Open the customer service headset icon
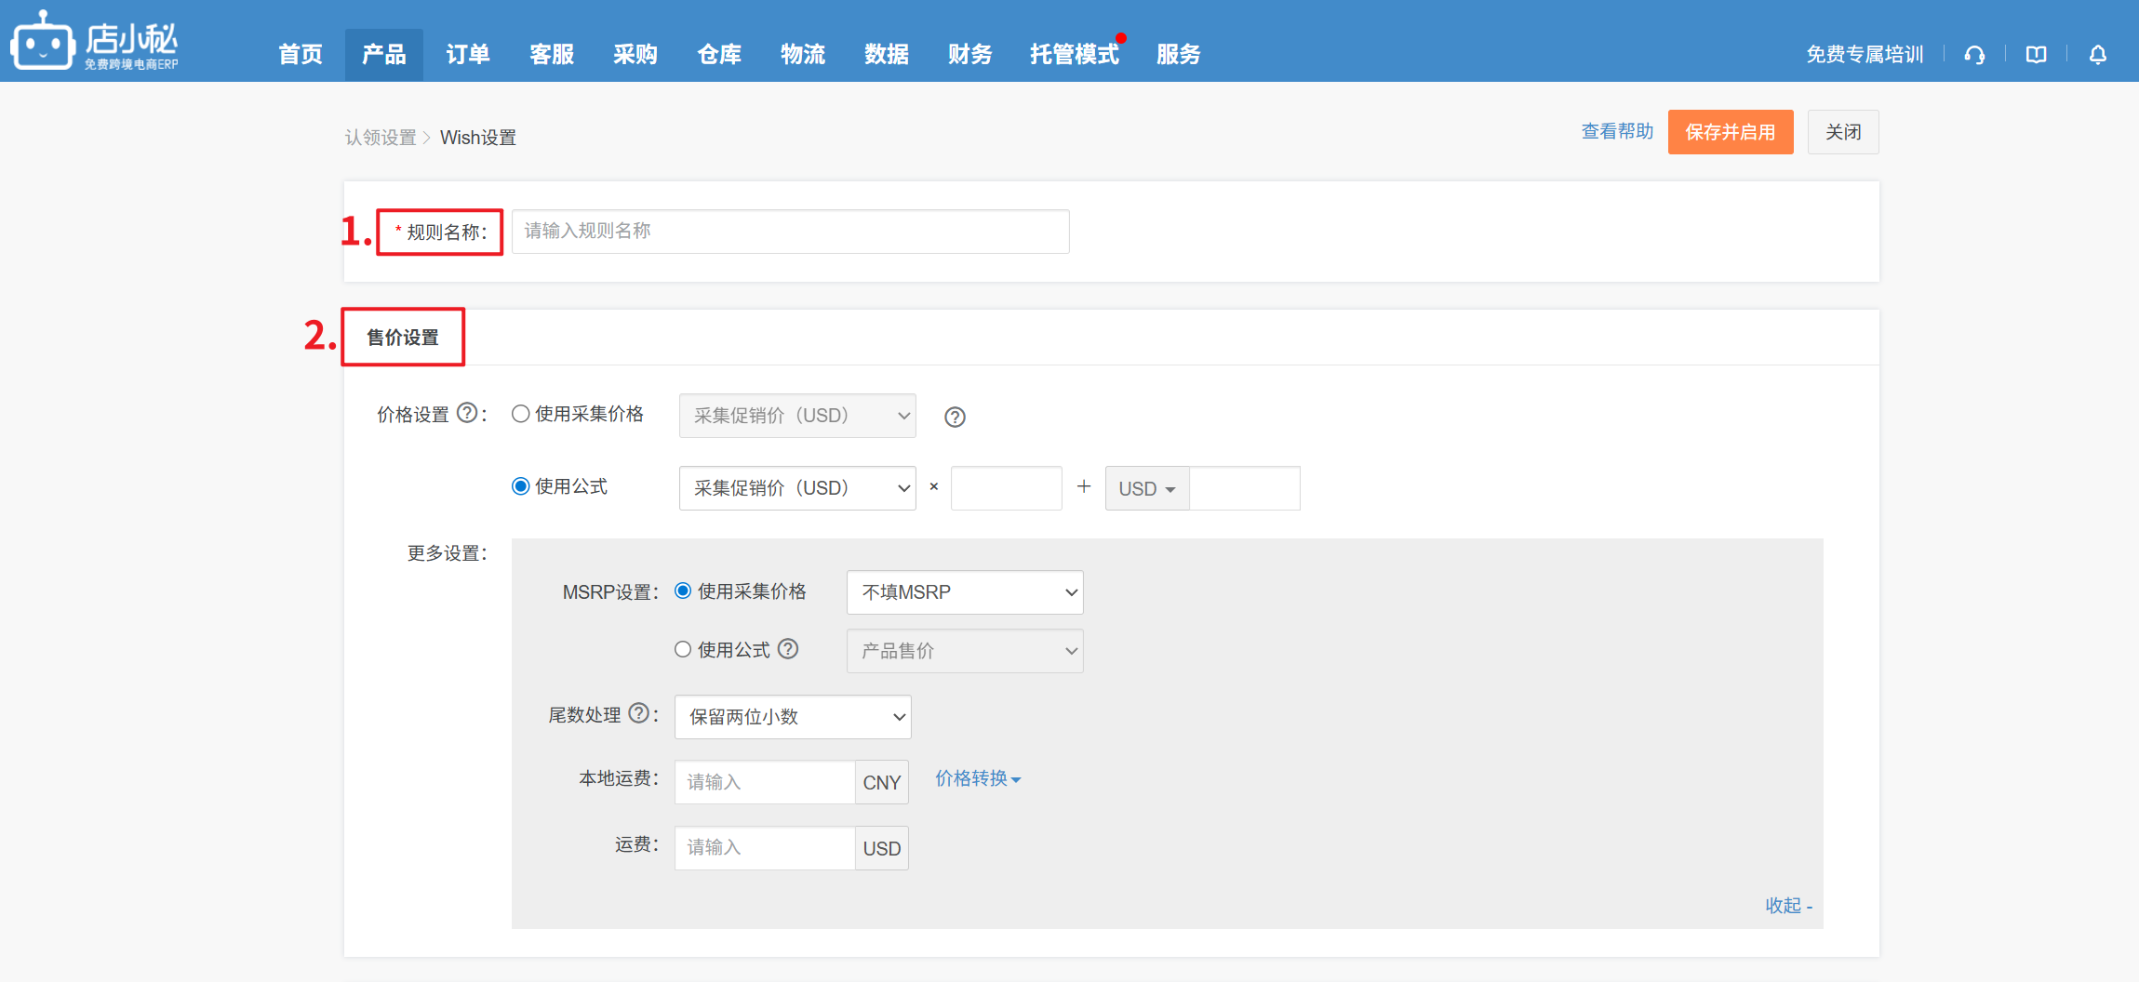 (1974, 55)
